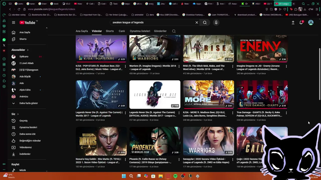Viewport: 321px width, 180px height.
Task: Open Welcome to Noxus video thumbnail
Action: (x=101, y=141)
